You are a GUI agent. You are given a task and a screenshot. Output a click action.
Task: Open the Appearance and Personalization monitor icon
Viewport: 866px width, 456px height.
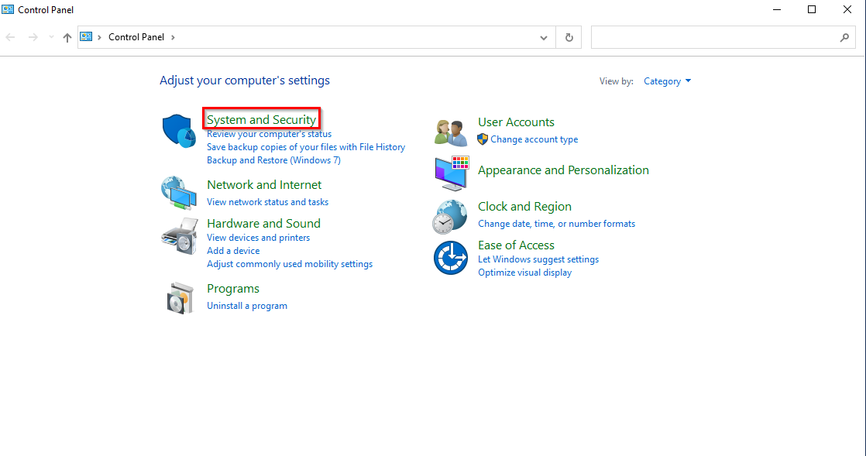point(452,173)
